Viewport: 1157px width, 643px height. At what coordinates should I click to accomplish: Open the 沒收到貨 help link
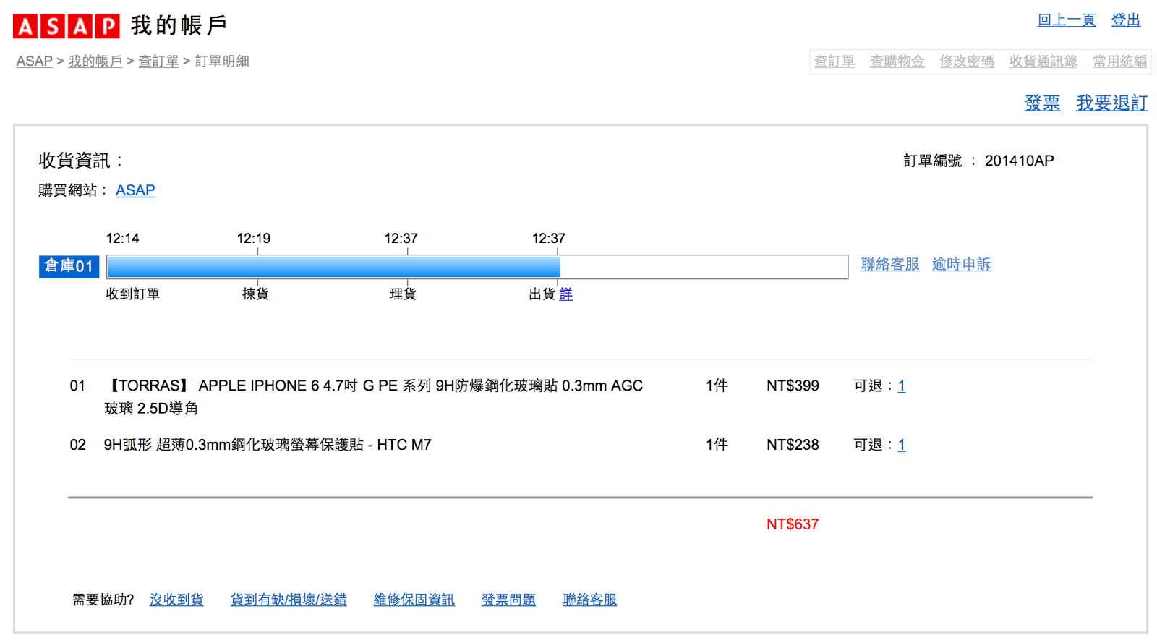[x=176, y=600]
